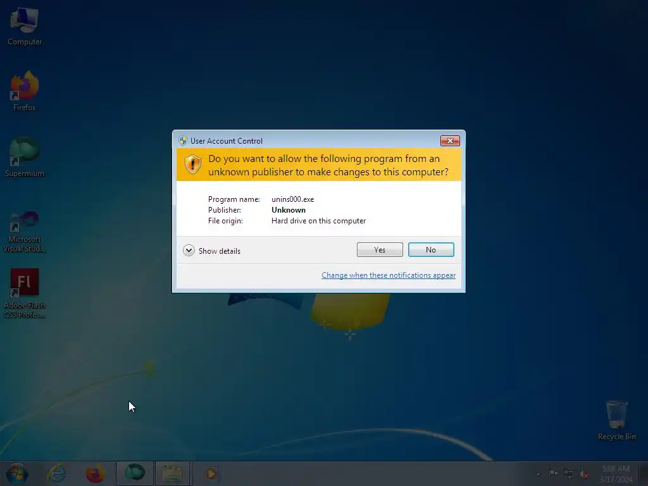
Task: Click the Publisher value Unknown
Action: (289, 210)
